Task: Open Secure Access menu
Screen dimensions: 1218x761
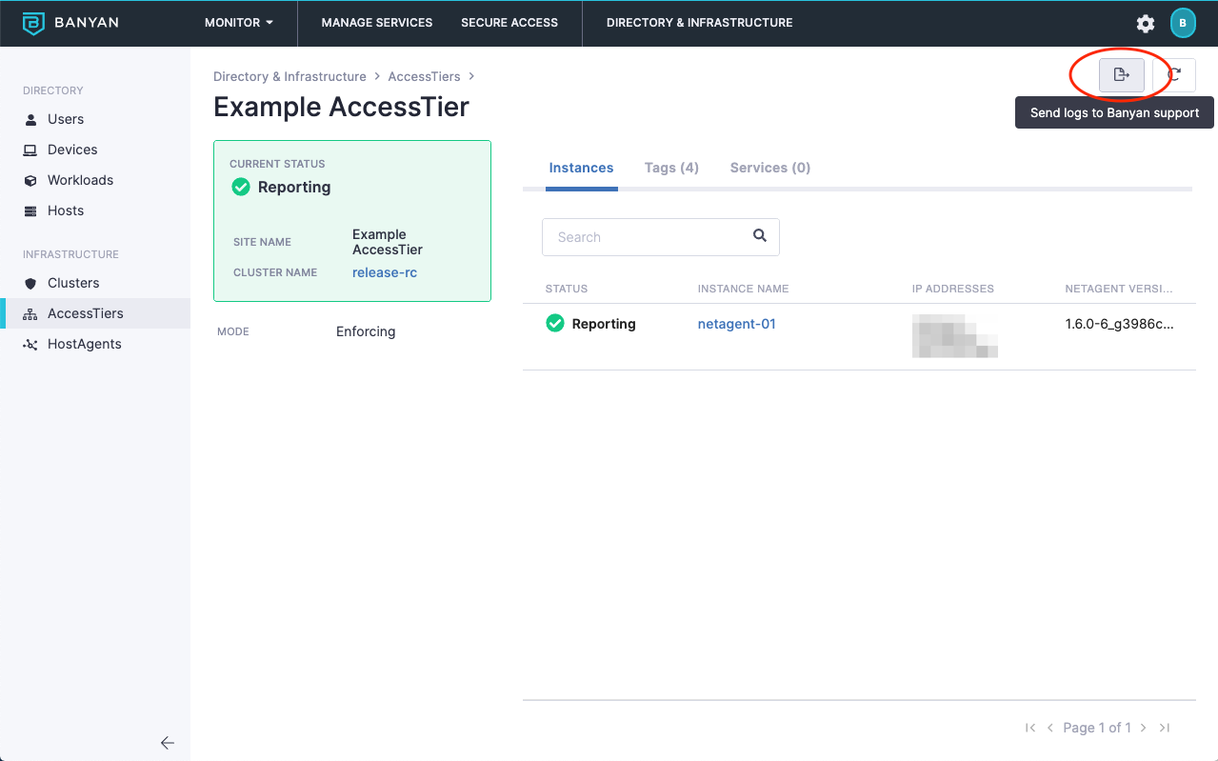Action: [509, 23]
